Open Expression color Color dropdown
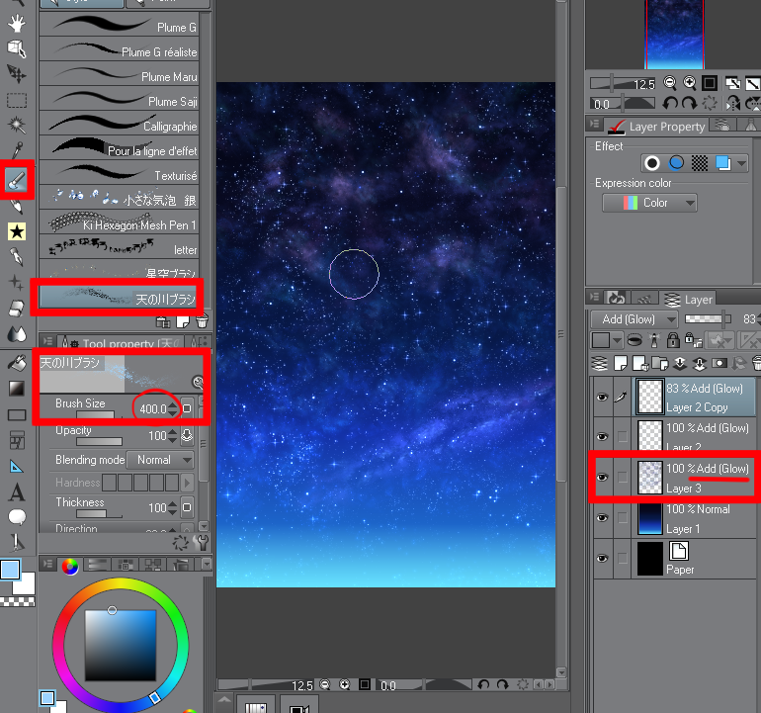The image size is (761, 713). coord(649,203)
